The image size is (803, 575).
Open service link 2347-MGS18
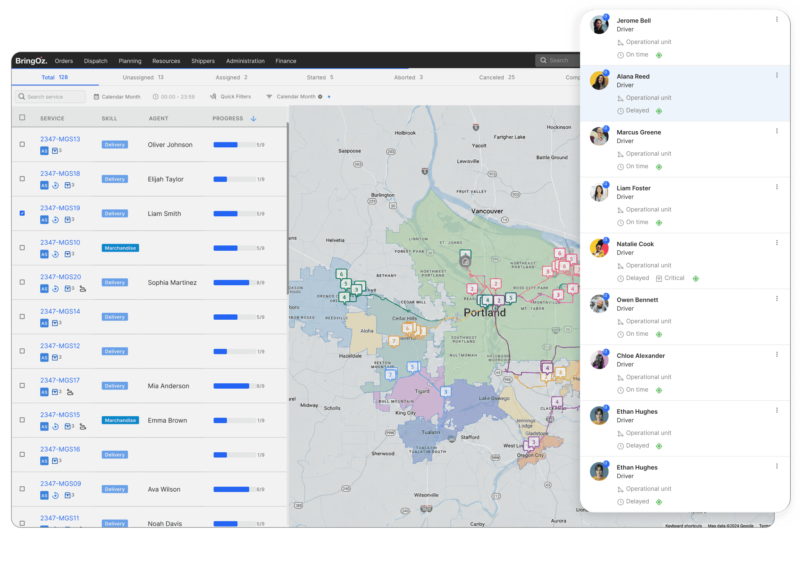(60, 173)
